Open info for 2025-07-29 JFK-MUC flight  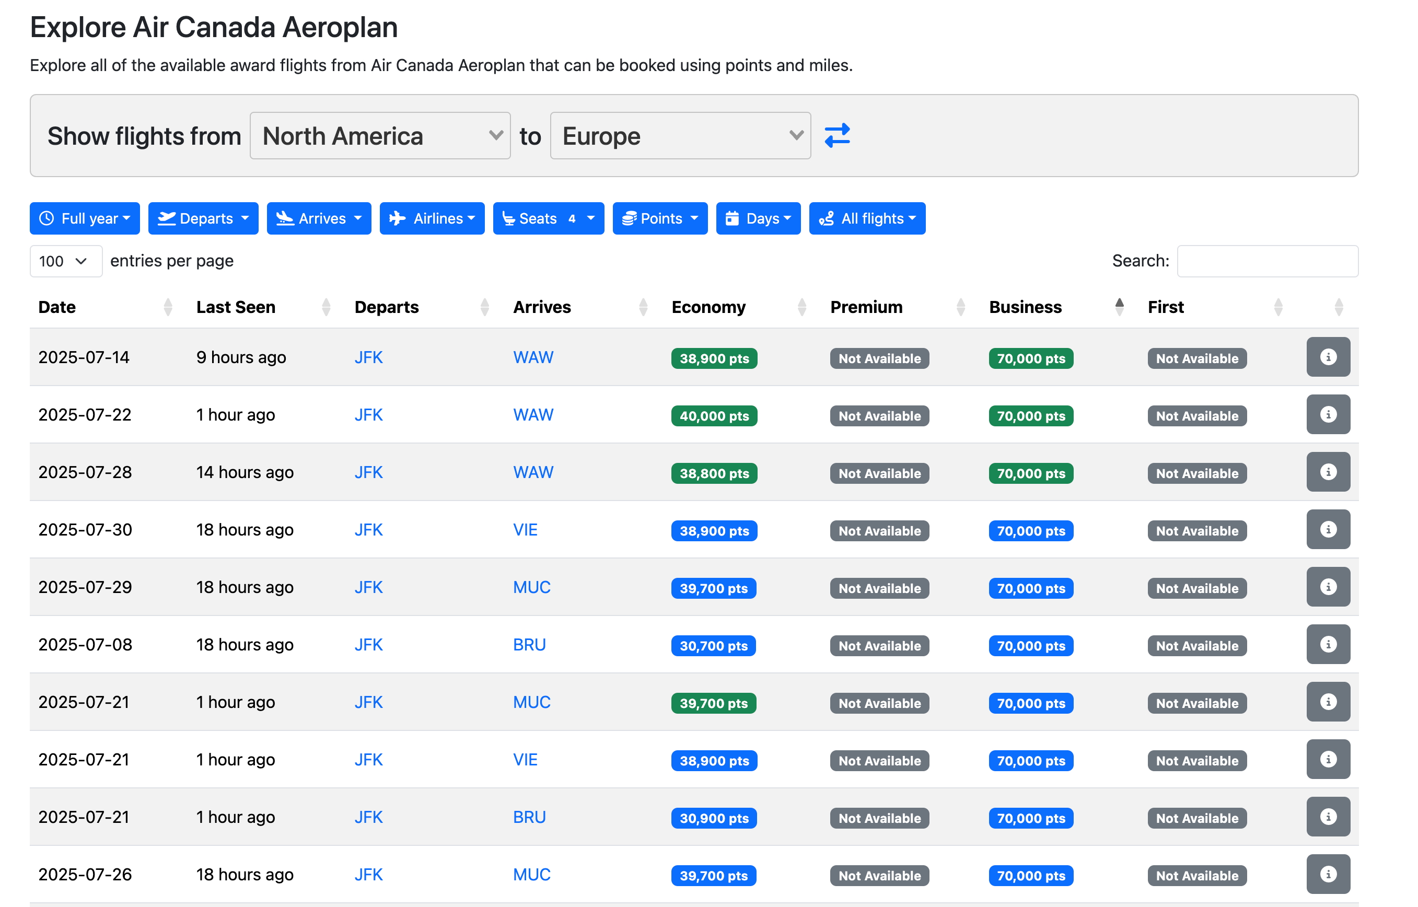tap(1328, 587)
